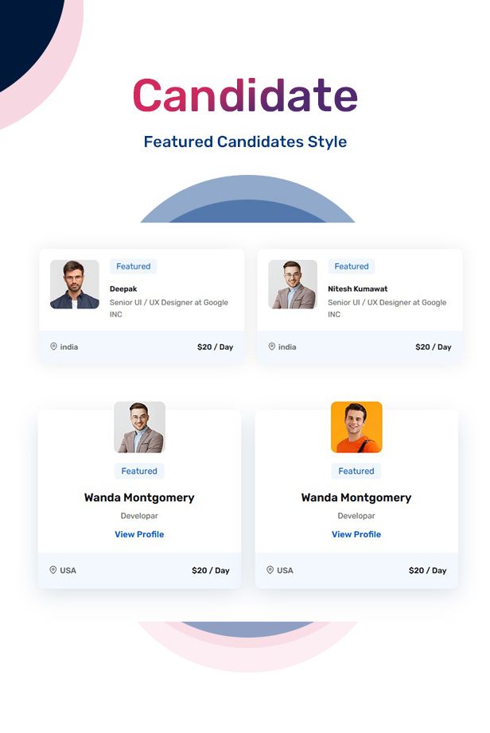490x733 pixels.
Task: Select the Deepak candidate name
Action: point(123,289)
